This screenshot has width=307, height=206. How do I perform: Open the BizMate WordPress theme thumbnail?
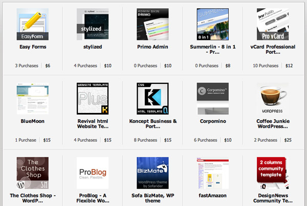pyautogui.click(x=152, y=173)
